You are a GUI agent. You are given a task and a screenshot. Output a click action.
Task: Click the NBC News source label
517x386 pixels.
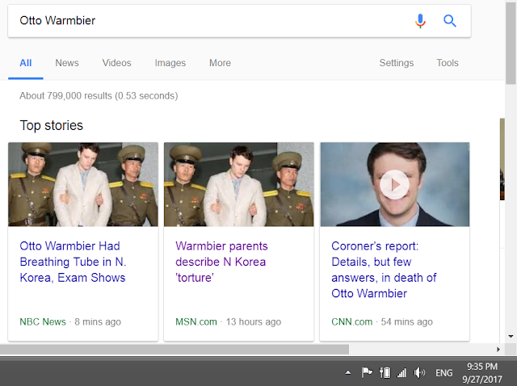click(43, 321)
